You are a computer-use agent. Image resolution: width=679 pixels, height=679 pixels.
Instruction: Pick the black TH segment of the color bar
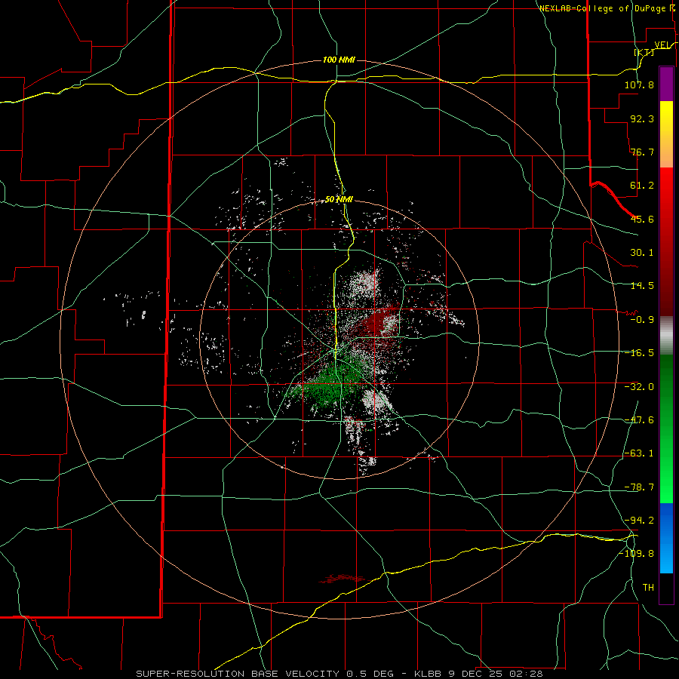[666, 588]
